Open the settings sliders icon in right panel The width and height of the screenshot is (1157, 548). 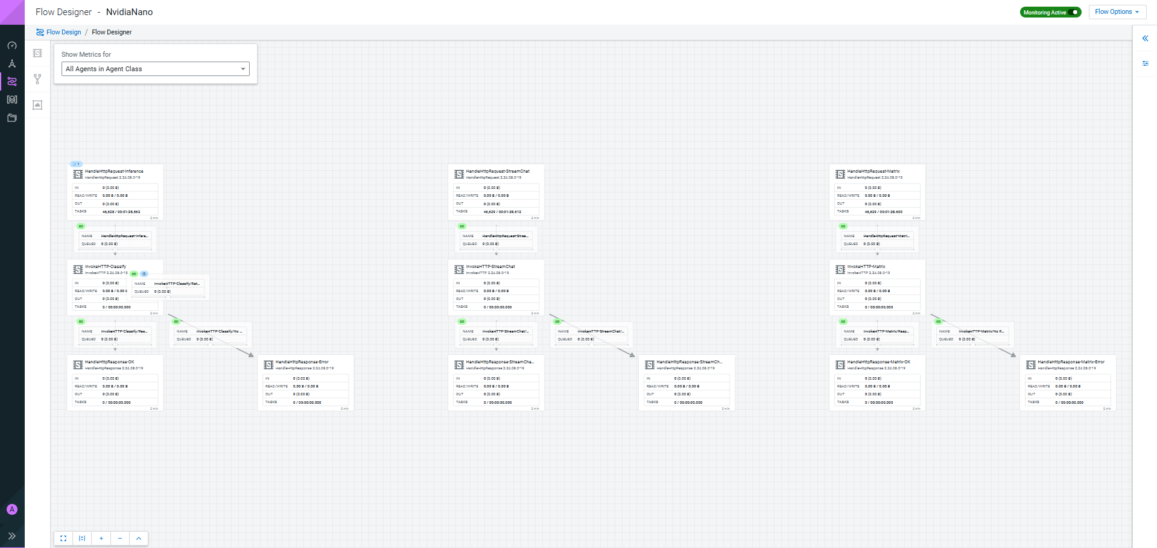pos(1145,63)
